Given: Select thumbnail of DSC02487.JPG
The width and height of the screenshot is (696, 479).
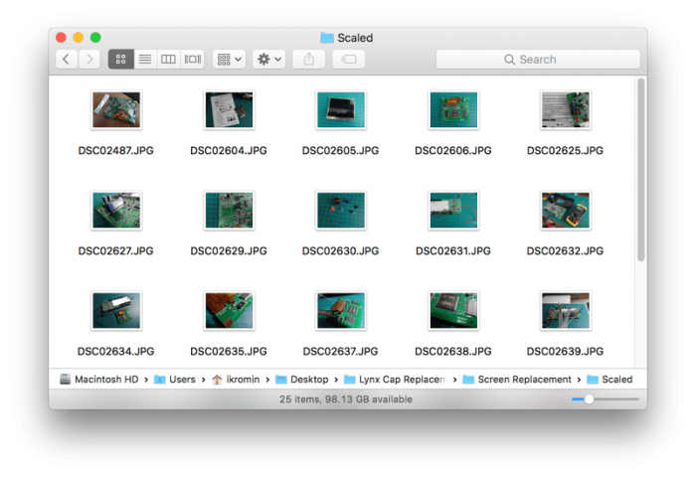Looking at the screenshot, I should tap(116, 110).
